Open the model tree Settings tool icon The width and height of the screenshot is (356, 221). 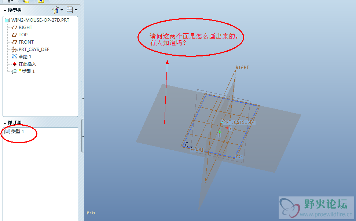pos(55,10)
